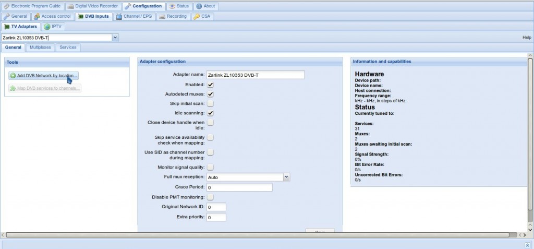The image size is (534, 249).
Task: Click the Adapter name text field
Action: 256,75
